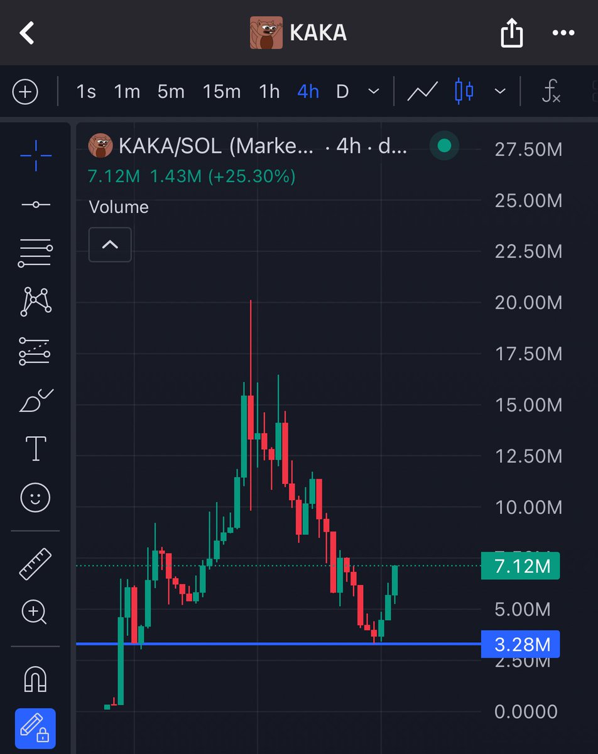Tap the 20.00M price axis label
The width and height of the screenshot is (598, 754).
(x=528, y=302)
